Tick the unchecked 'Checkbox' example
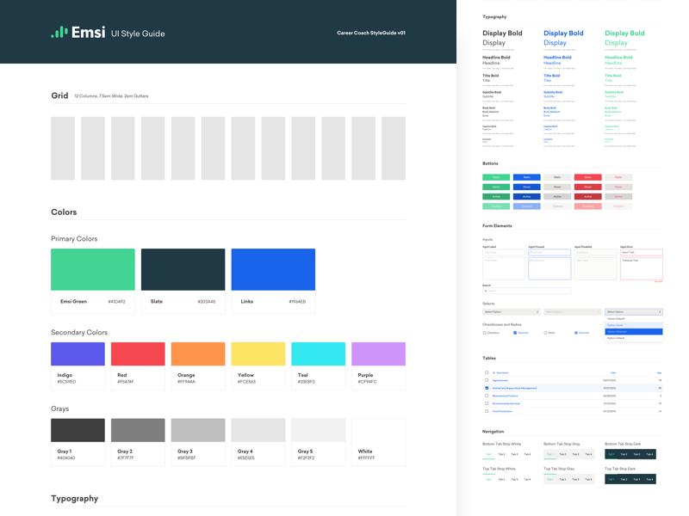The width and height of the screenshot is (689, 516). [x=485, y=333]
